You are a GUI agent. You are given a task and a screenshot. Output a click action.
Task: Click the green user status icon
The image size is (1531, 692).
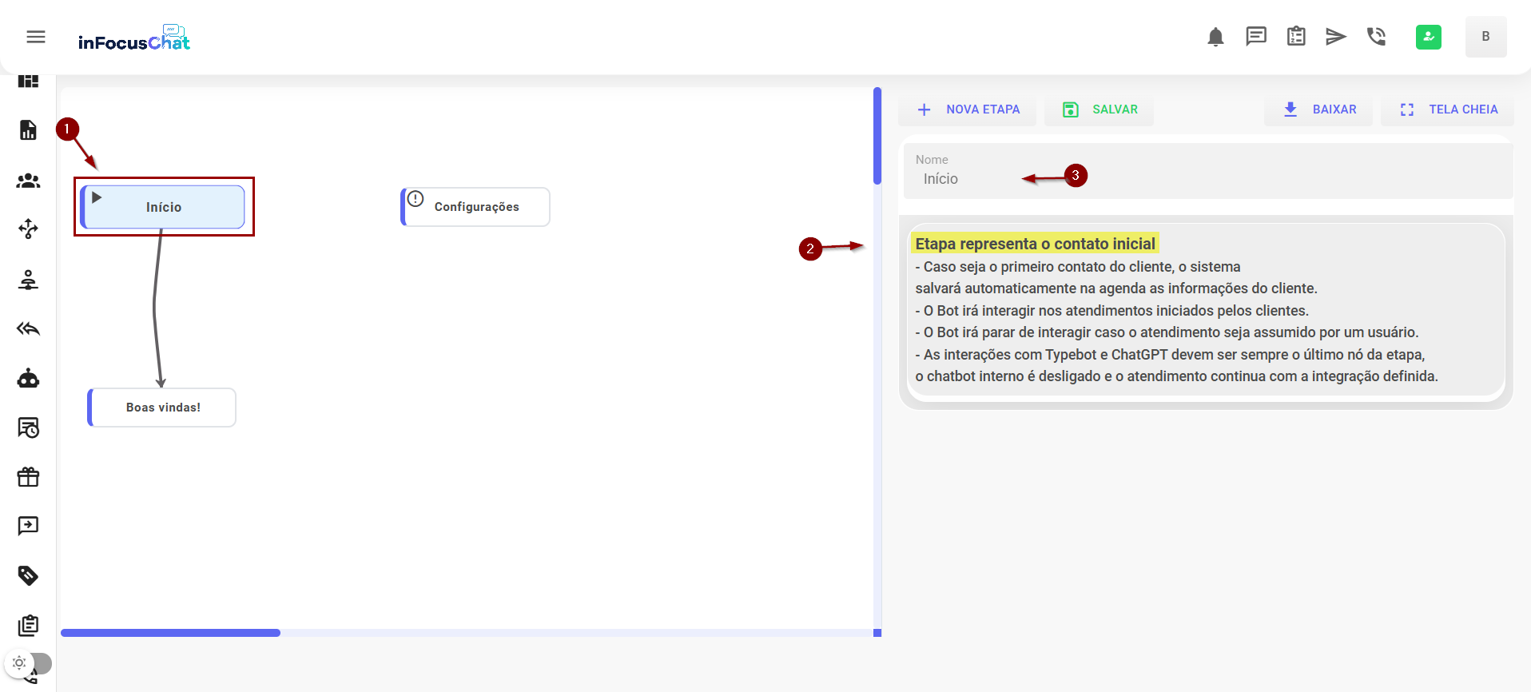pos(1428,37)
